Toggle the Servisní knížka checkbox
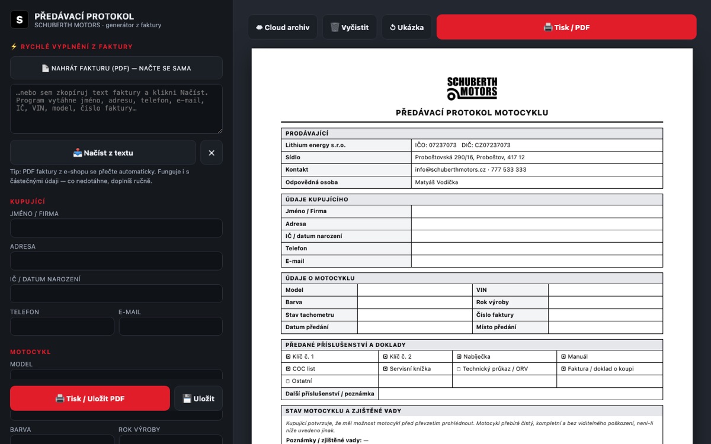711x444 pixels. 385,369
